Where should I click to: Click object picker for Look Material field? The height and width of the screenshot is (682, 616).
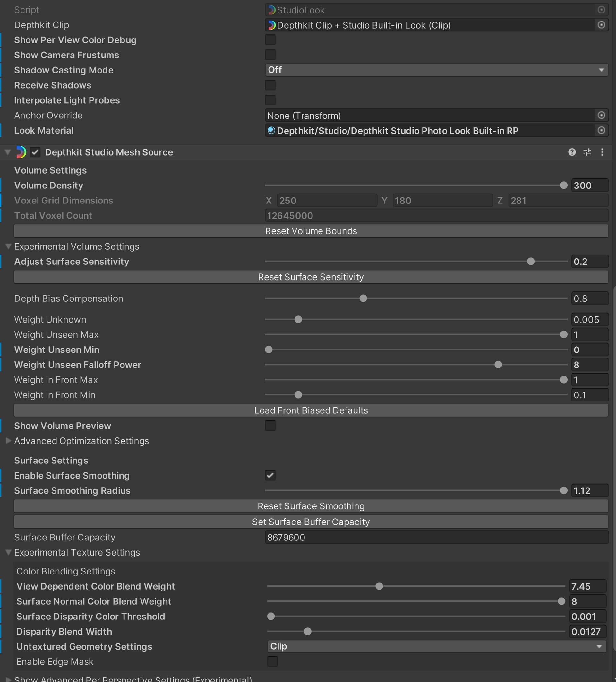[601, 131]
